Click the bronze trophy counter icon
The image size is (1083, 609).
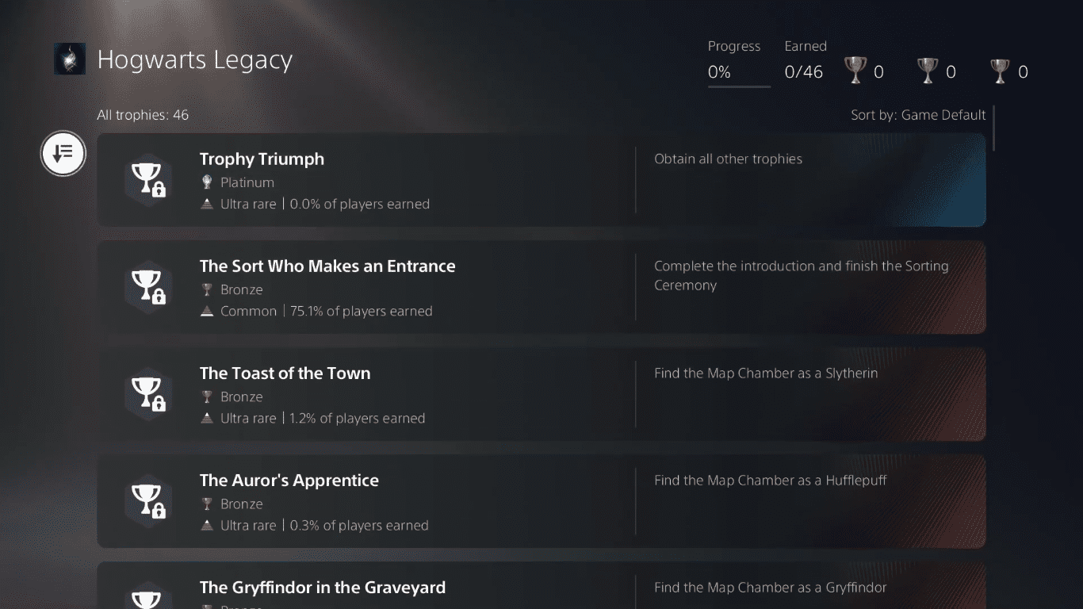[1001, 71]
